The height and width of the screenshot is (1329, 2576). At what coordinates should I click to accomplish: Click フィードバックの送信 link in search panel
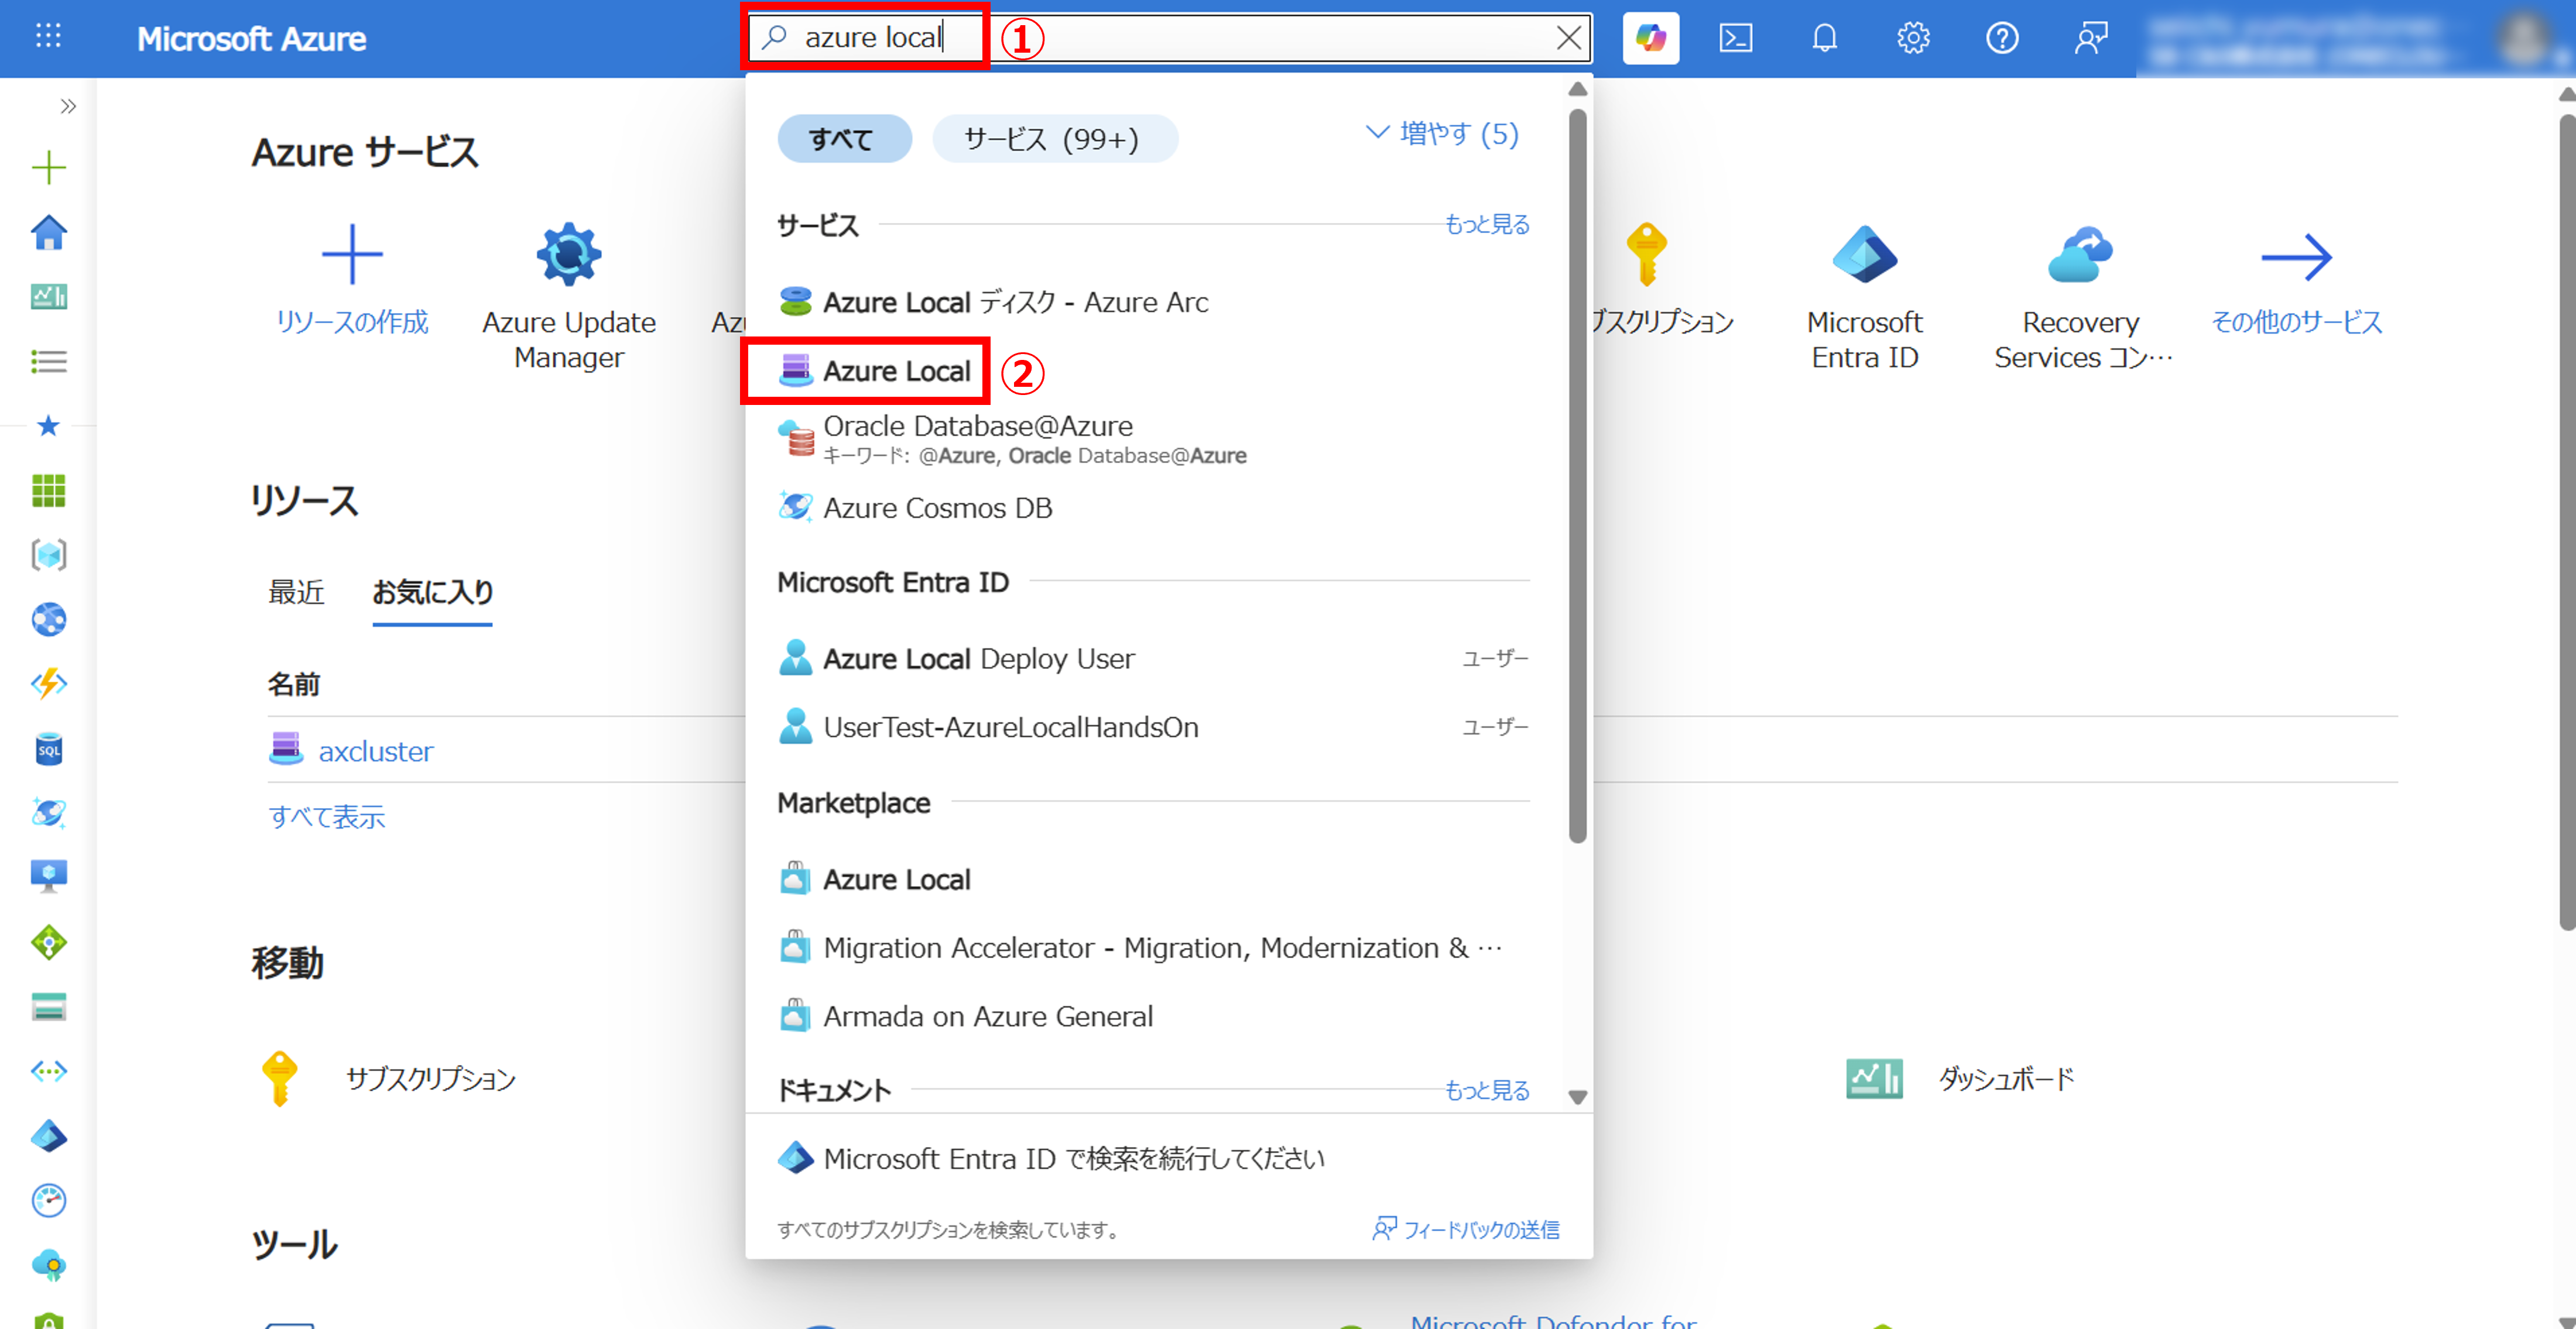1465,1229
